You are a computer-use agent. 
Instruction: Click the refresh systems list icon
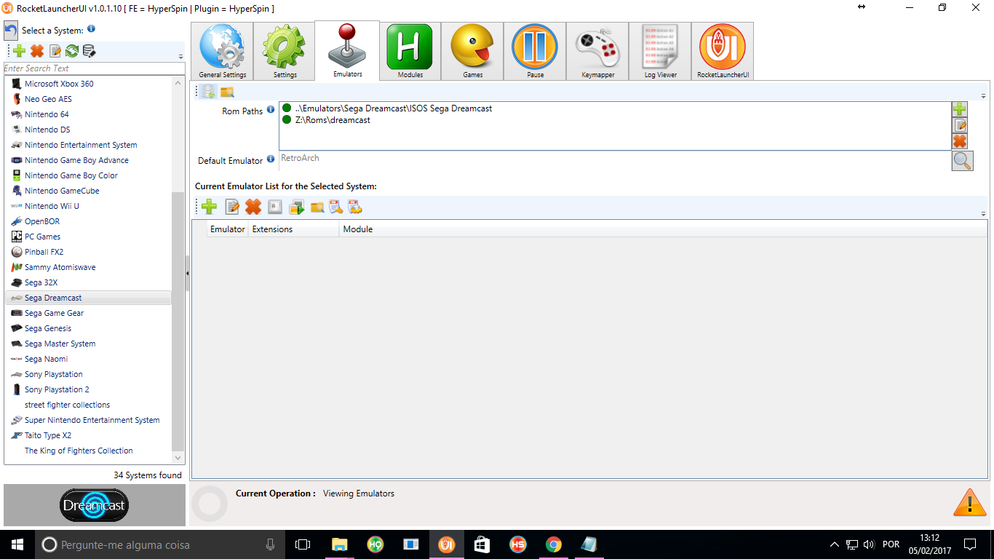pyautogui.click(x=72, y=51)
